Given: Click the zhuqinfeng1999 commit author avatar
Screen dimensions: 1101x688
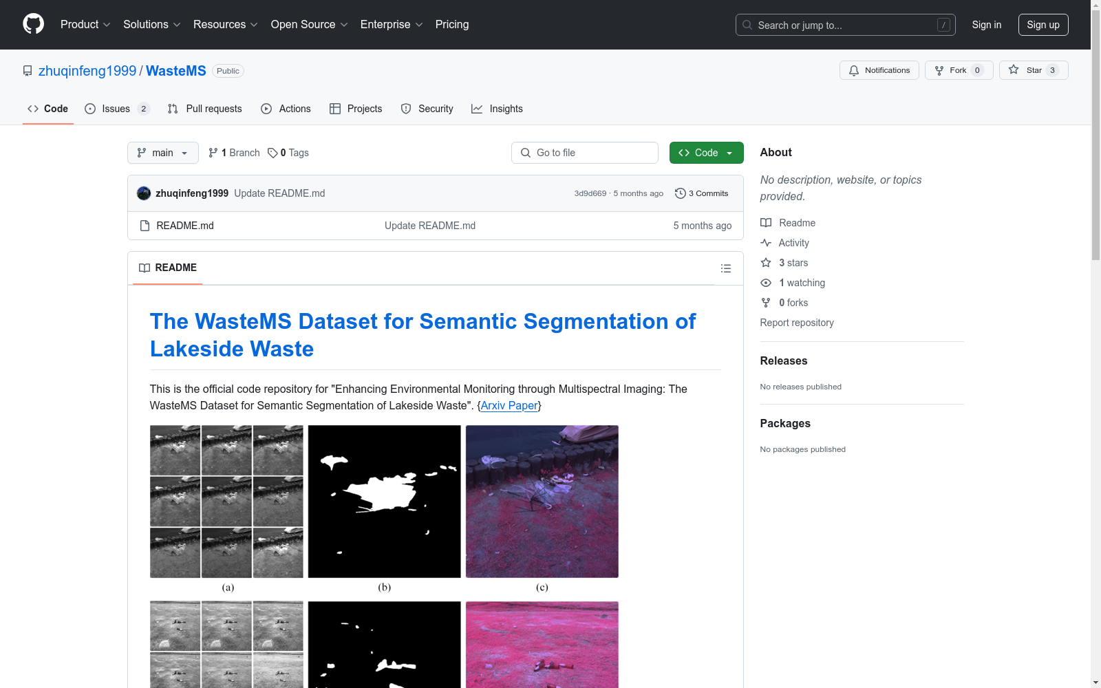Looking at the screenshot, I should (x=144, y=193).
